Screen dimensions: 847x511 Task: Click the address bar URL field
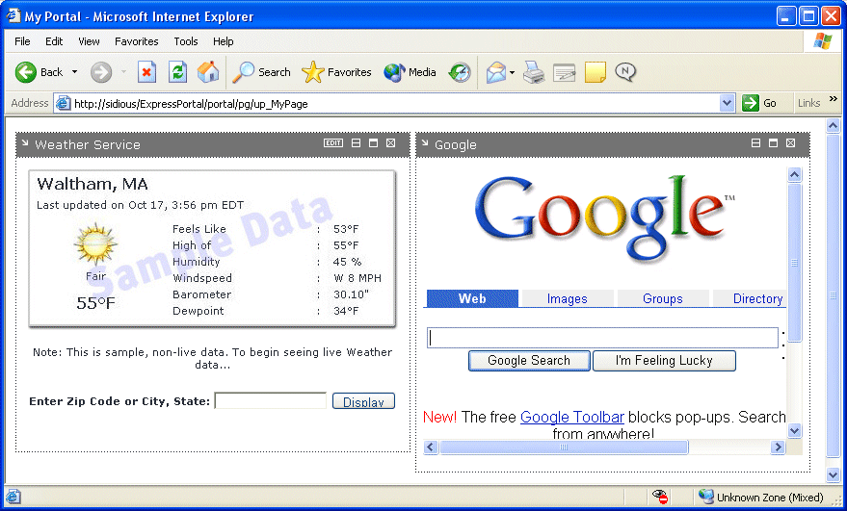396,104
